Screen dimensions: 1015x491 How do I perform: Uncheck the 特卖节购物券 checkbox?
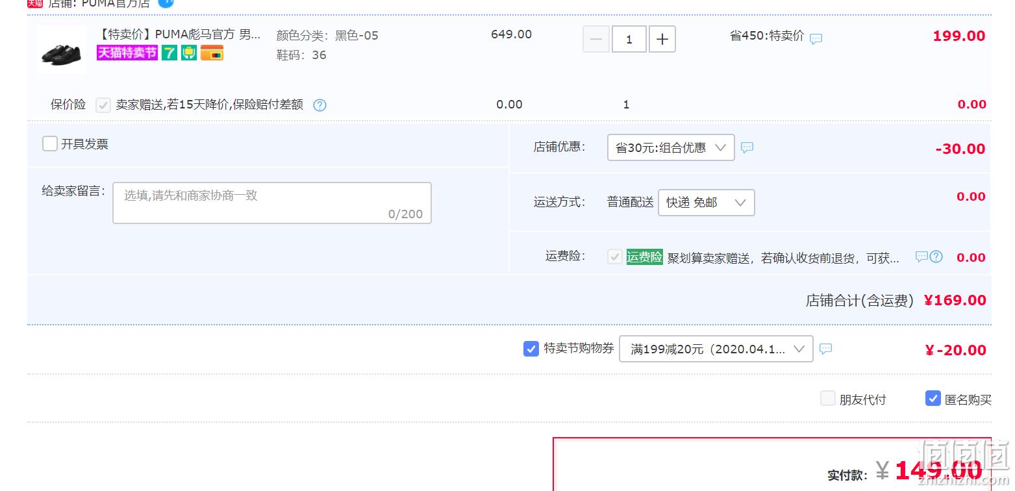pyautogui.click(x=531, y=349)
